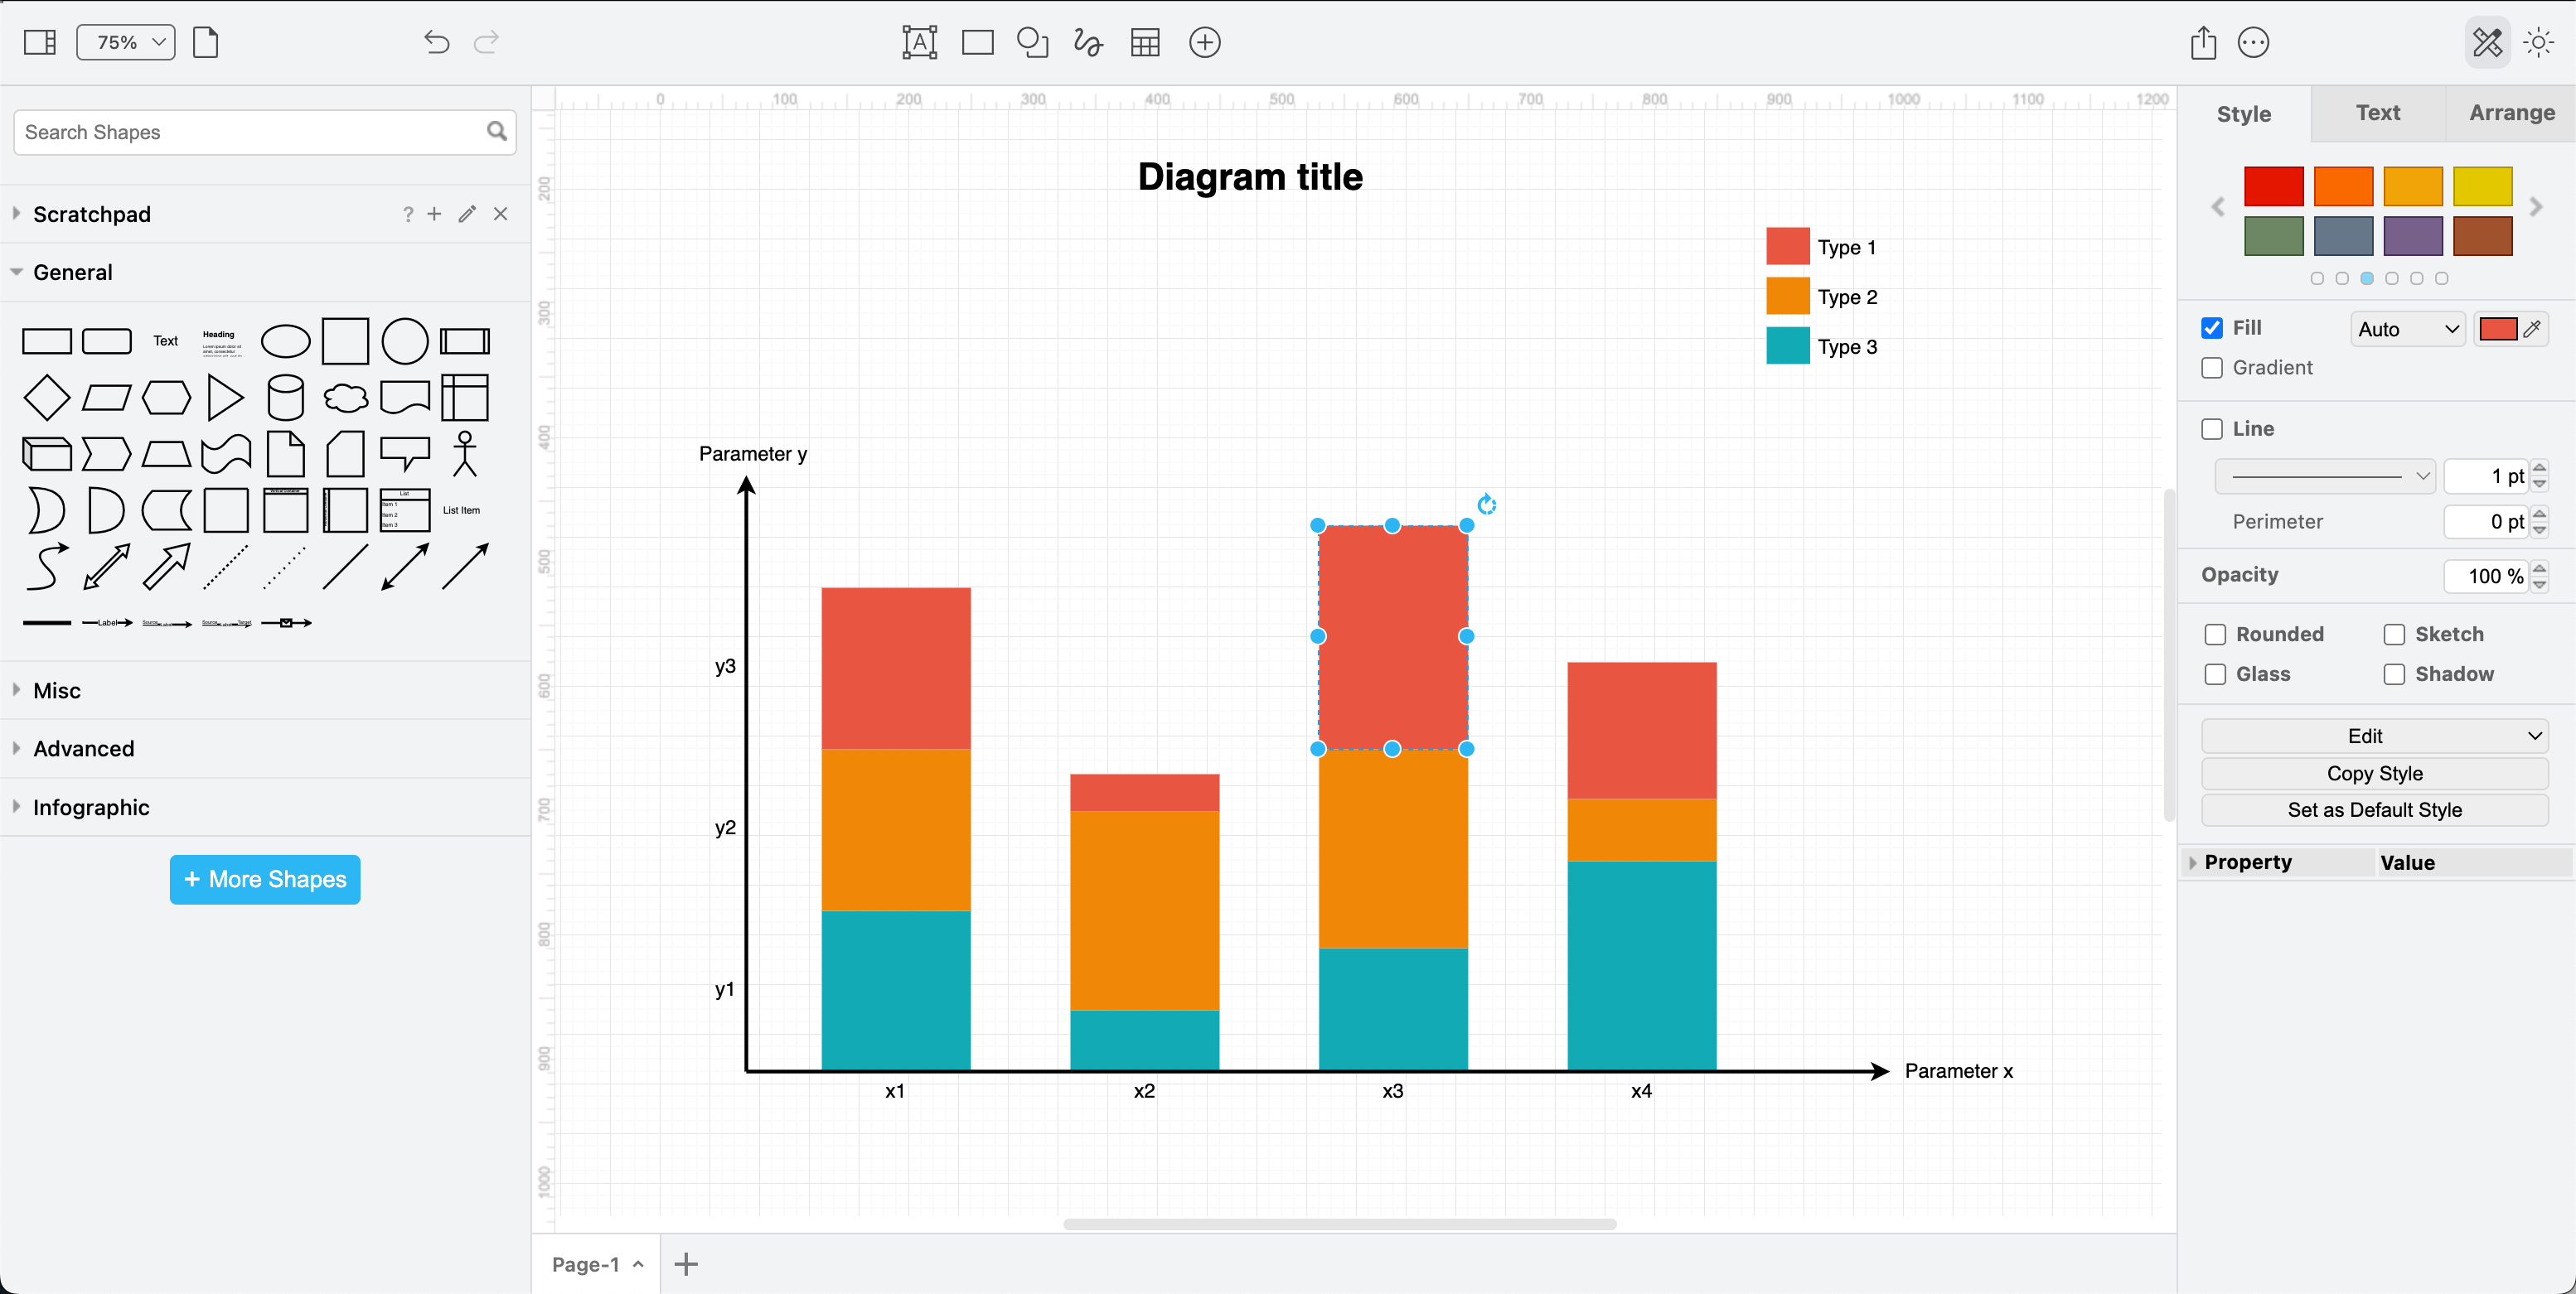
Task: Pick the yellow color swatch in Style panel
Action: click(x=2483, y=186)
